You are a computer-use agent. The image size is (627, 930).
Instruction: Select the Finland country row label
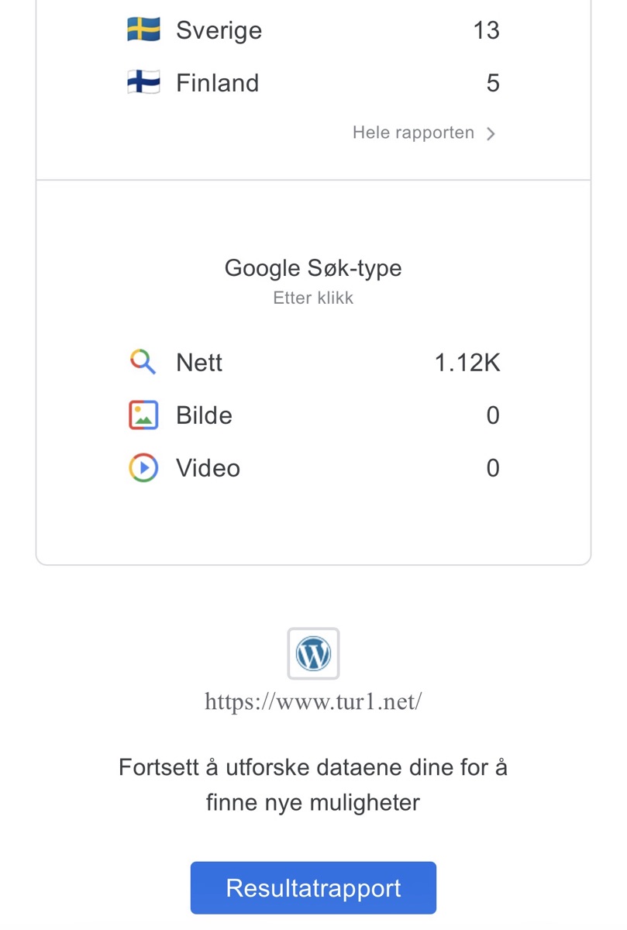(217, 83)
